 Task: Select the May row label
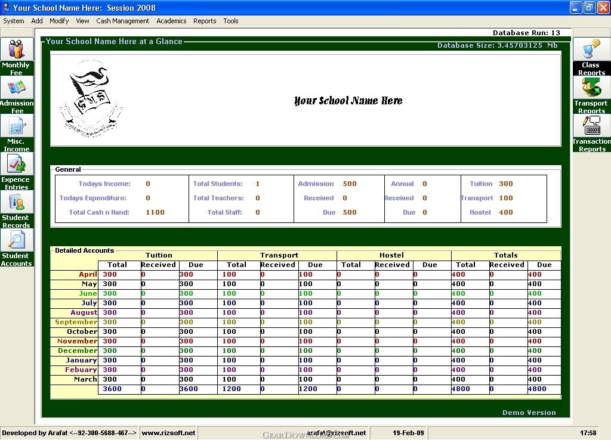90,284
